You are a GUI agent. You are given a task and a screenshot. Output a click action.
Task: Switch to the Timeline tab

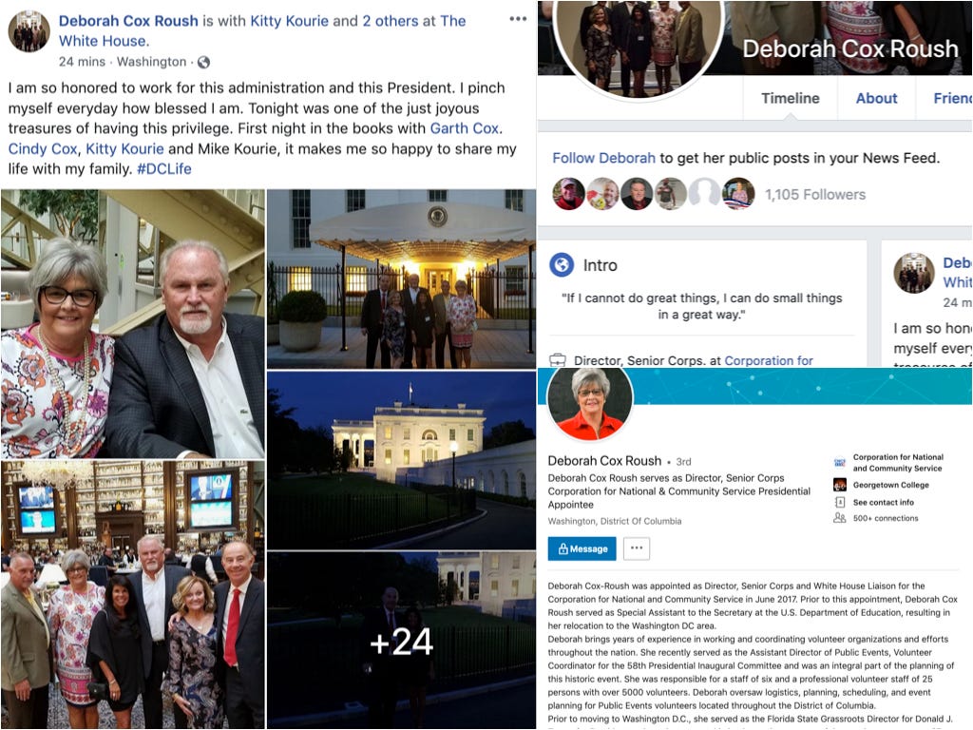click(790, 98)
